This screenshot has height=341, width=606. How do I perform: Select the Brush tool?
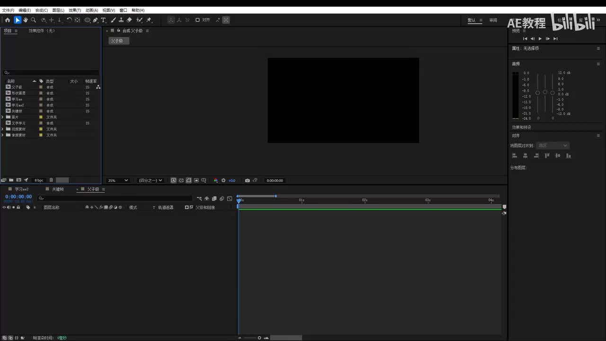coord(114,20)
